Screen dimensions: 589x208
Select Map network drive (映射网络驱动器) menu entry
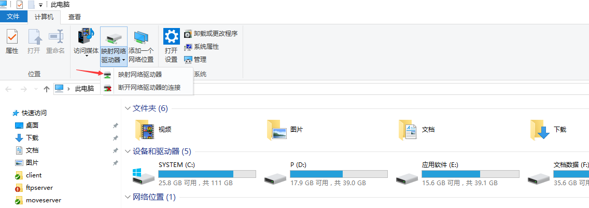(140, 75)
